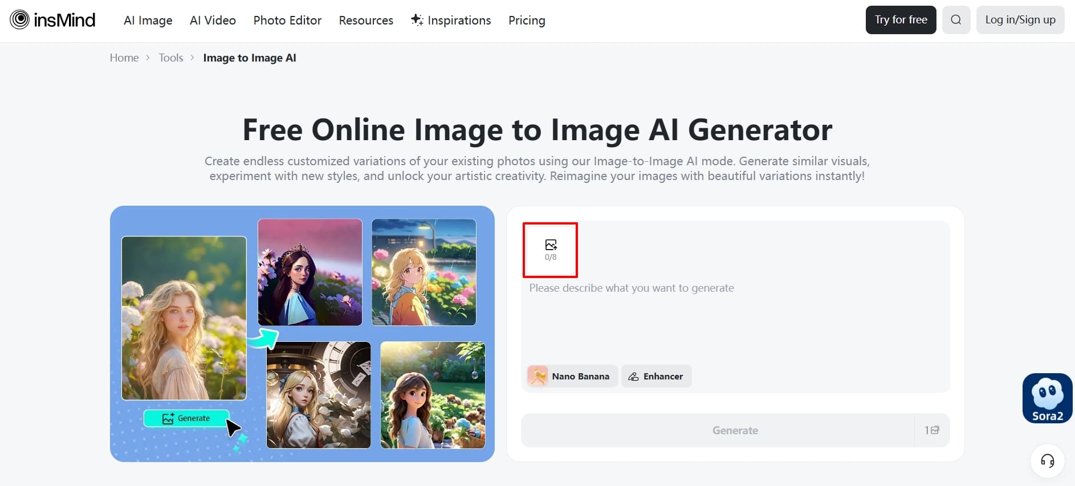1075x486 pixels.
Task: Click the Try for free button
Action: [901, 20]
